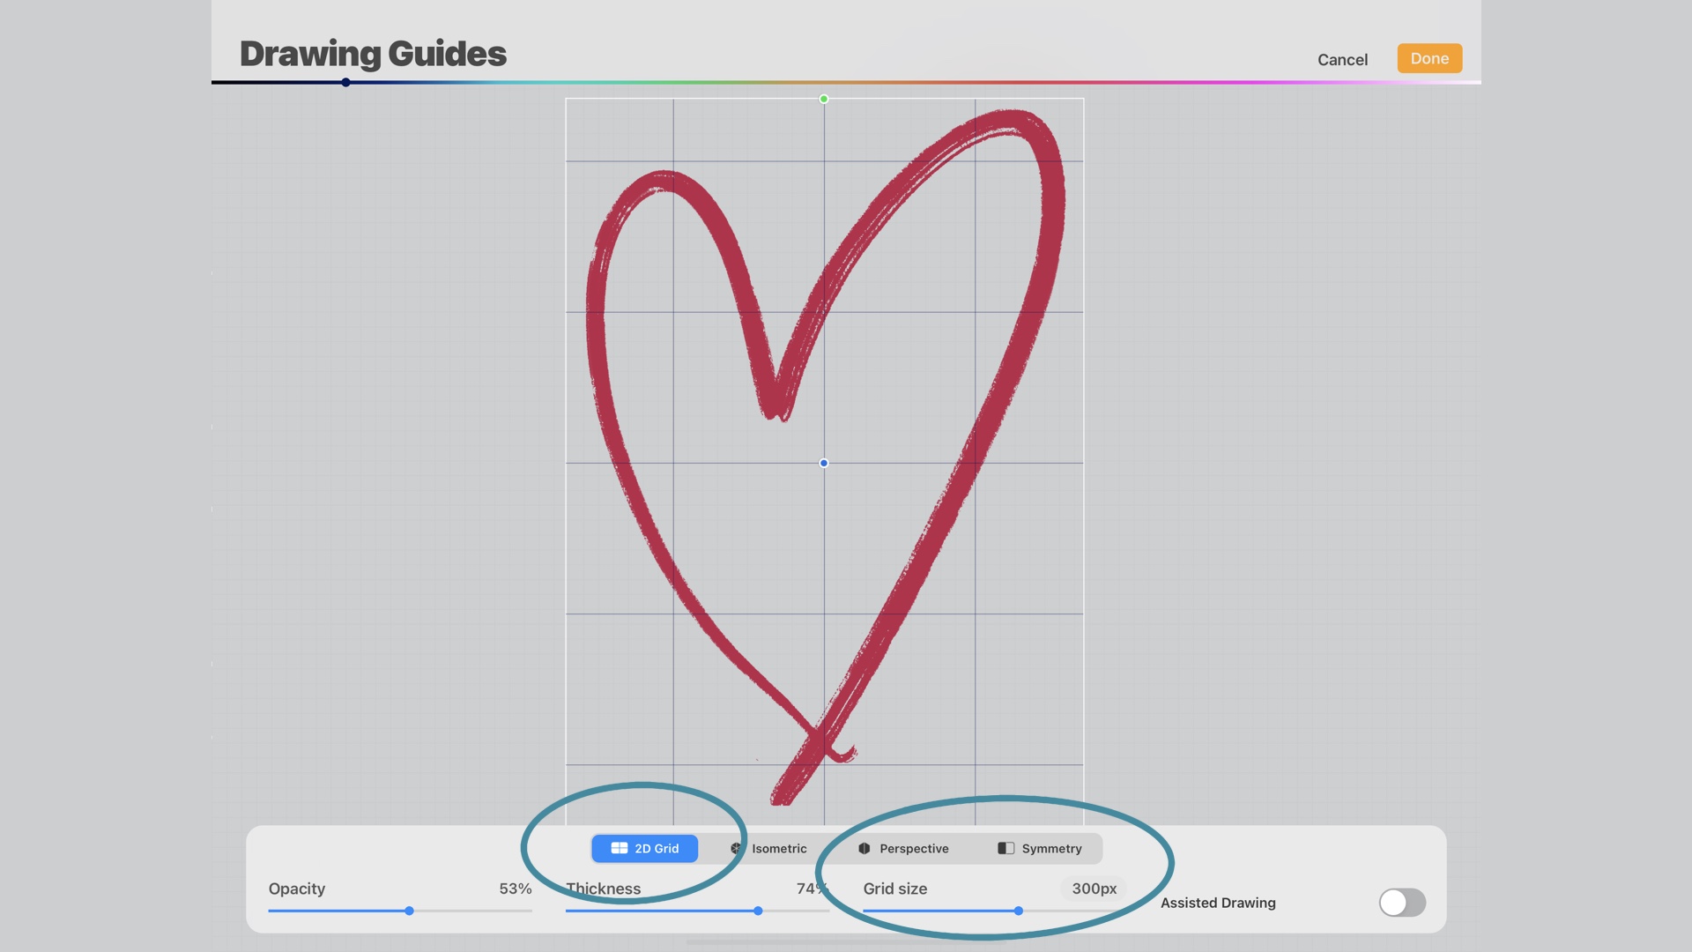Click the Opacity label
Screen dimensions: 1692x952
coord(297,889)
